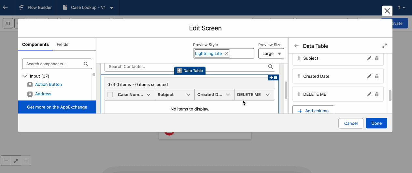Click the search components magnifier icon
412x173 pixels.
coord(86,64)
